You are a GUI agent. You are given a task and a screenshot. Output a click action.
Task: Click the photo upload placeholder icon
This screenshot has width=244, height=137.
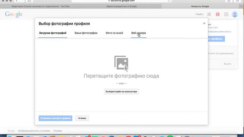(121, 64)
